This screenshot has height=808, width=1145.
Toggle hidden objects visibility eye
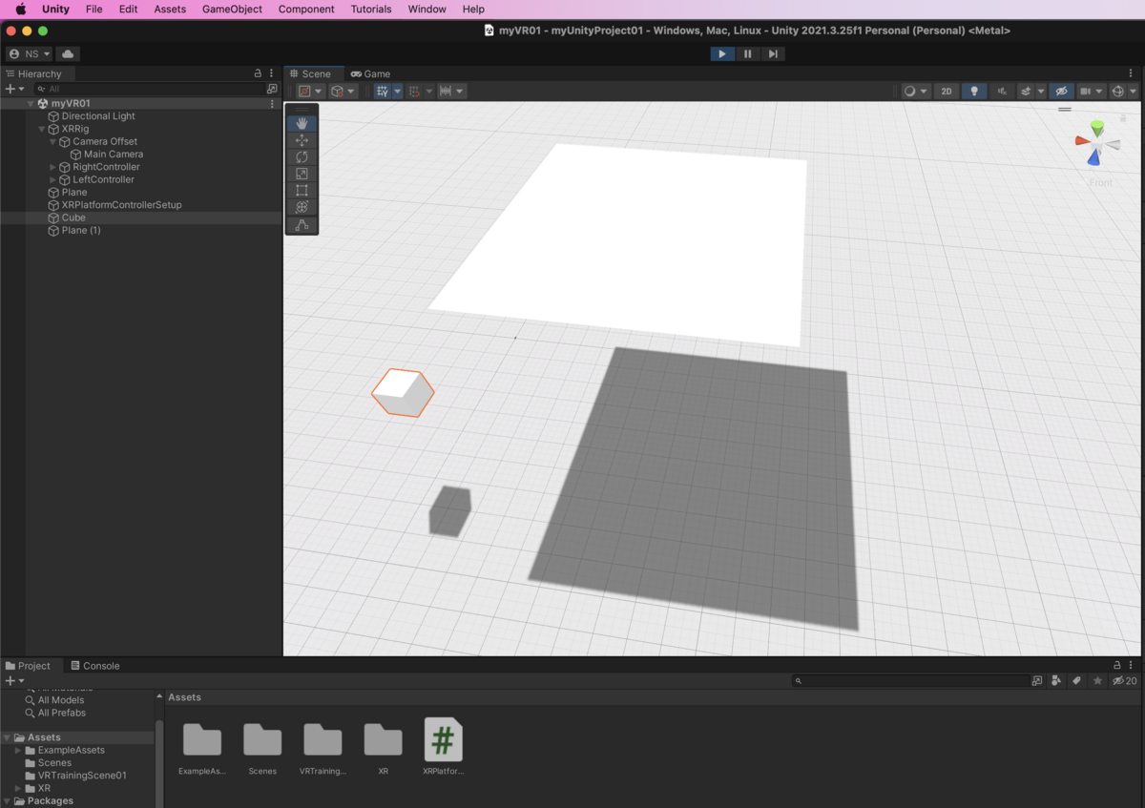click(1060, 92)
